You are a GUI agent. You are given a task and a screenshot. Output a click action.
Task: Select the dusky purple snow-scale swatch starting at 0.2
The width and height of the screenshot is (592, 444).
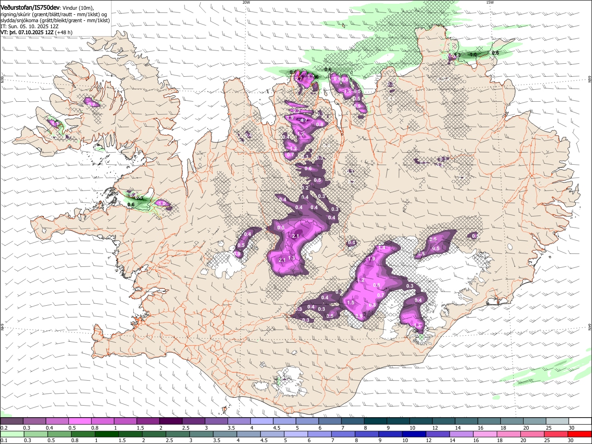tap(12, 421)
